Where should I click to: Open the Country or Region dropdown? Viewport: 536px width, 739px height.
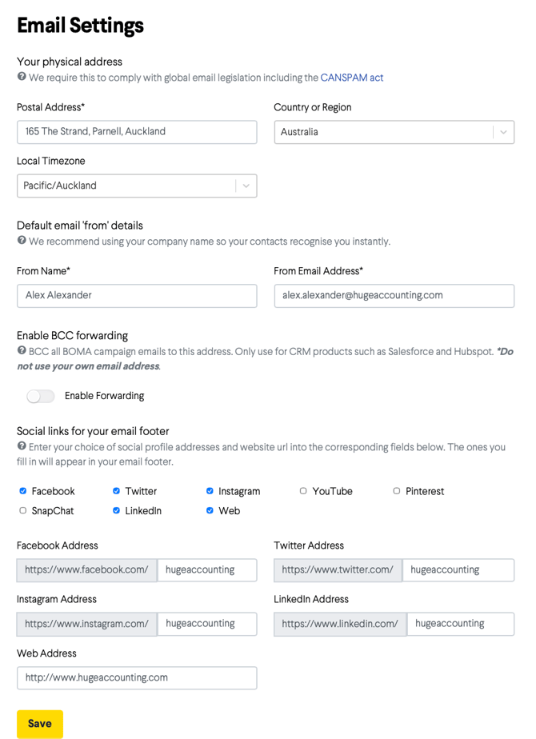pos(394,132)
